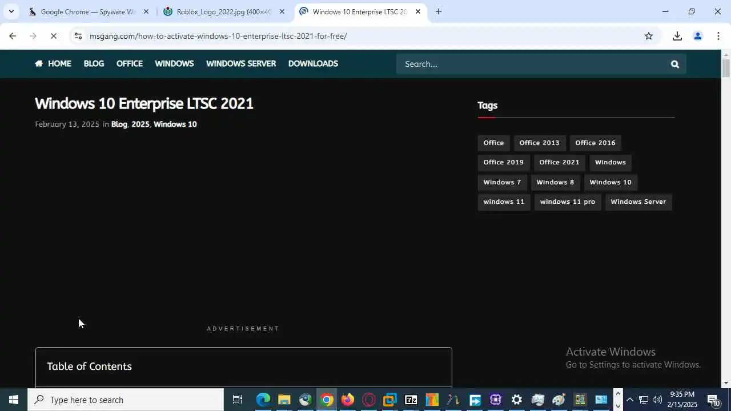Stop loading the current page

pos(53,36)
